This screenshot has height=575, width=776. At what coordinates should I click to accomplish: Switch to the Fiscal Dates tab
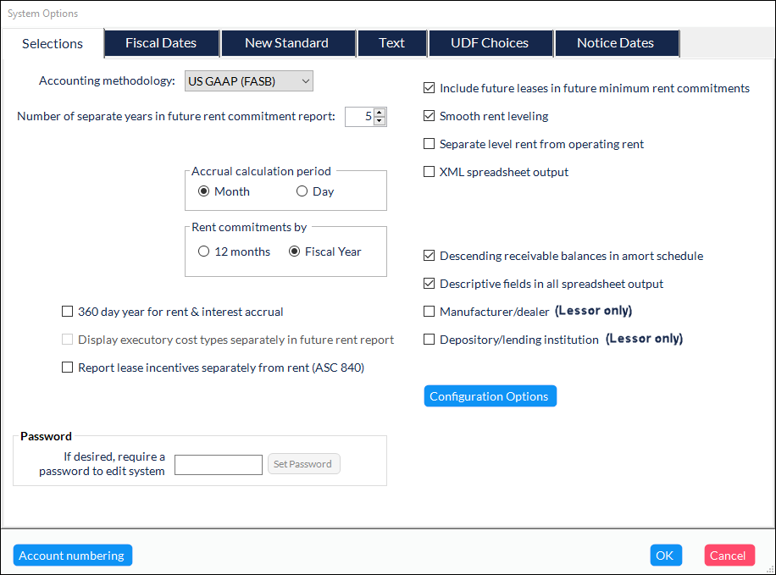[x=161, y=43]
